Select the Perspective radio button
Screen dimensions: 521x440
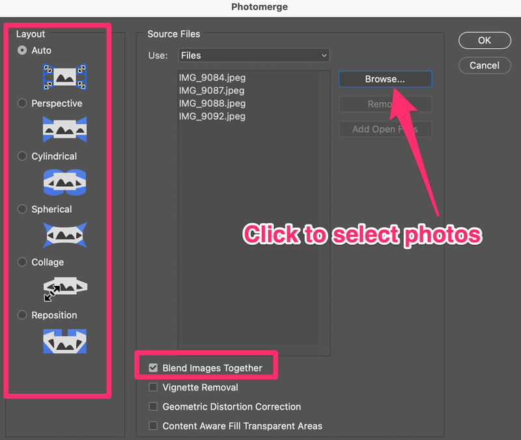coord(23,103)
